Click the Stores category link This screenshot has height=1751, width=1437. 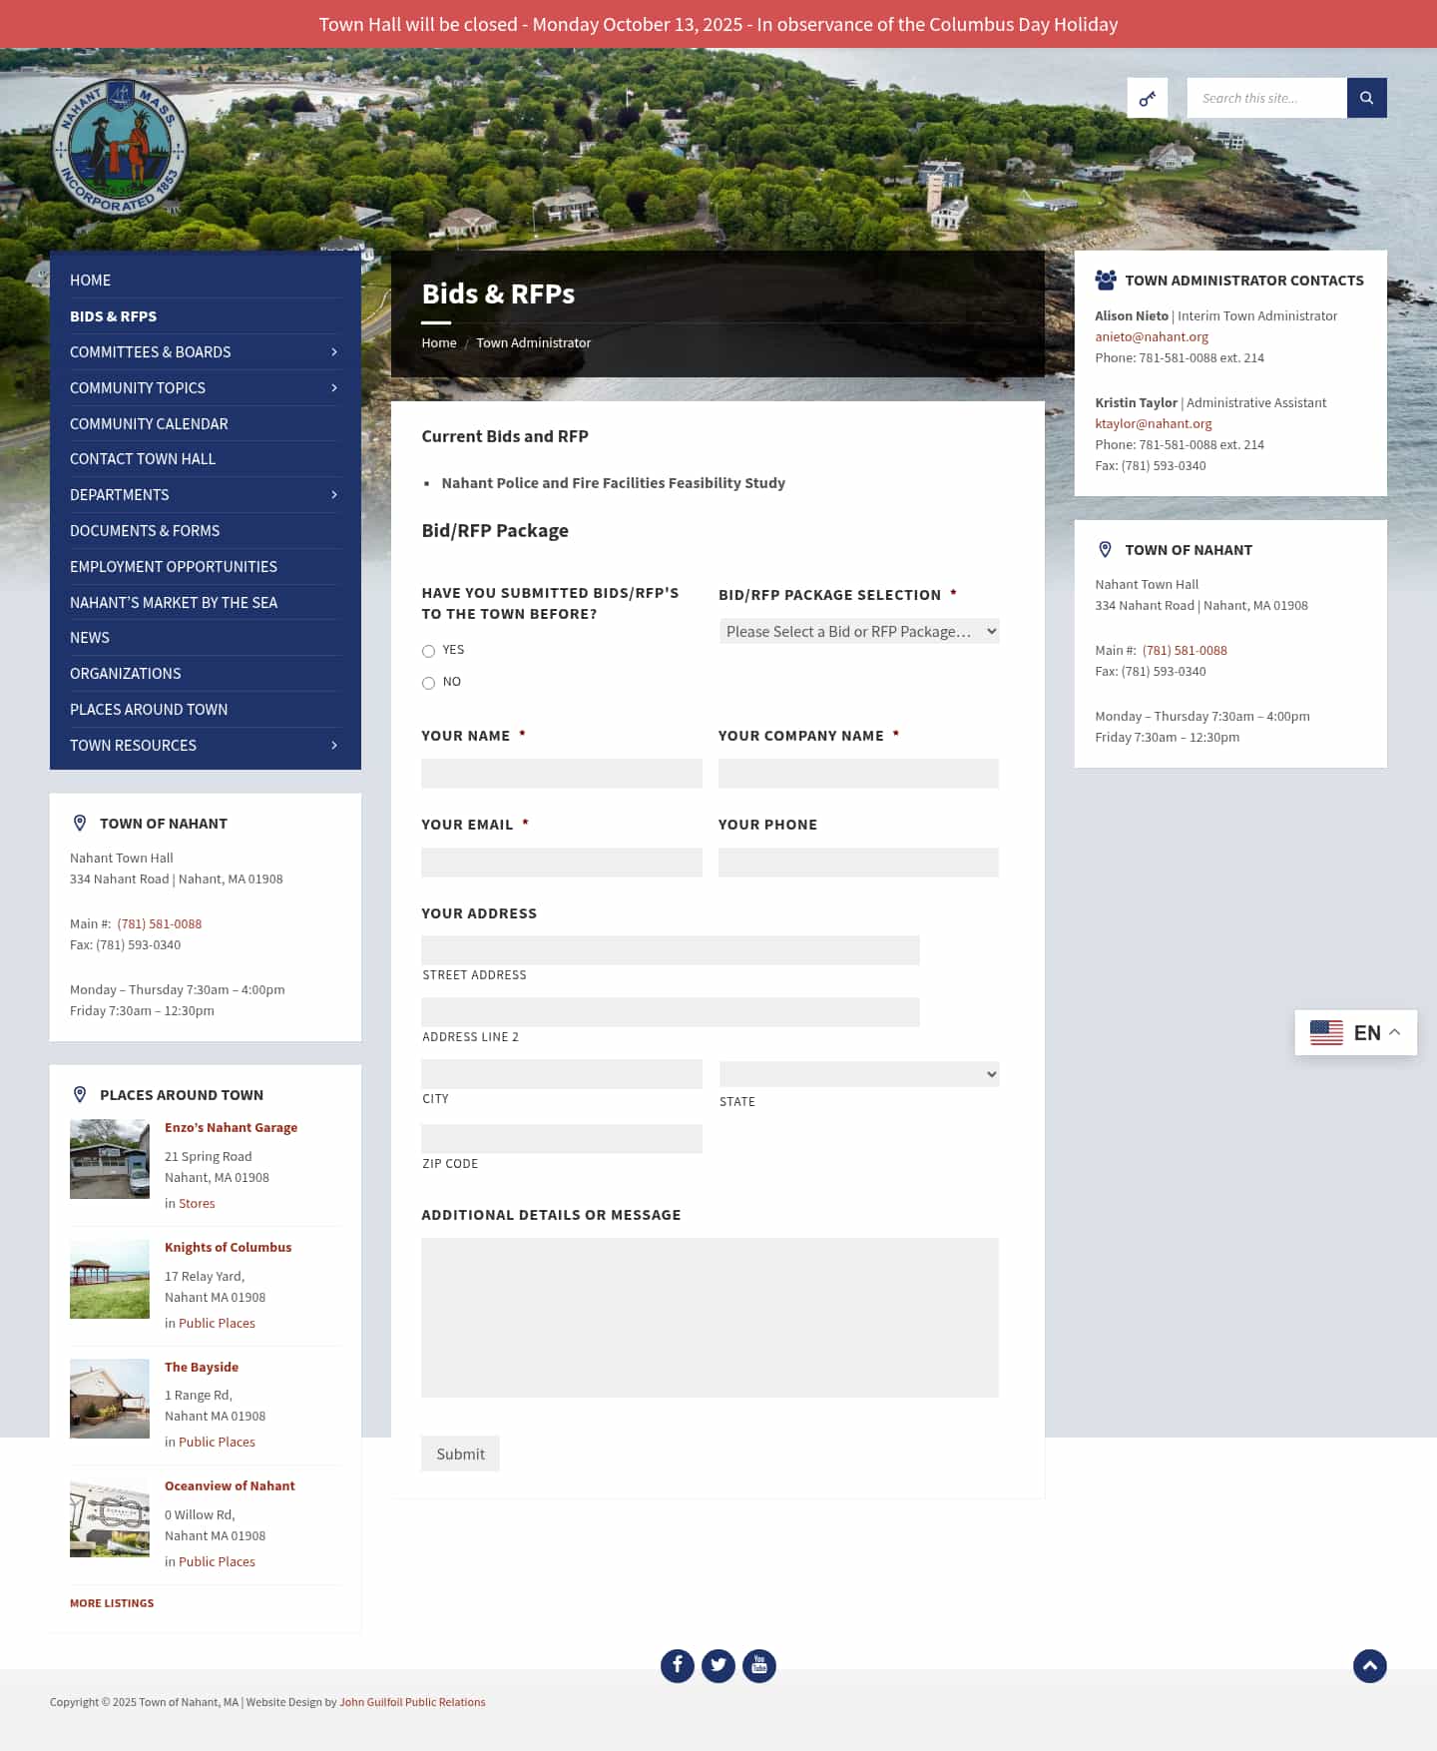(197, 1204)
